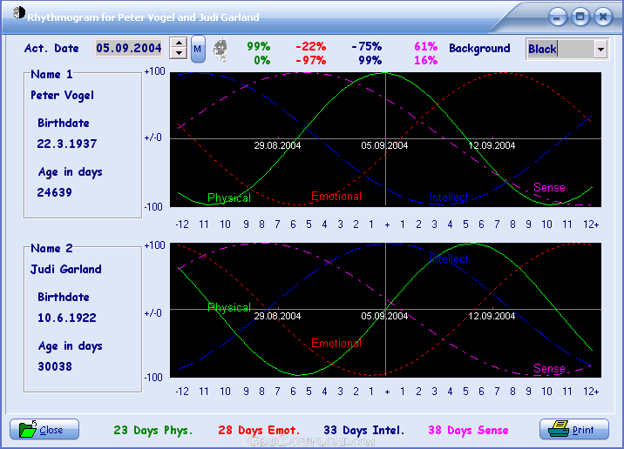The image size is (624, 449).
Task: Click the 33 Days Intel. legend
Action: (x=363, y=431)
